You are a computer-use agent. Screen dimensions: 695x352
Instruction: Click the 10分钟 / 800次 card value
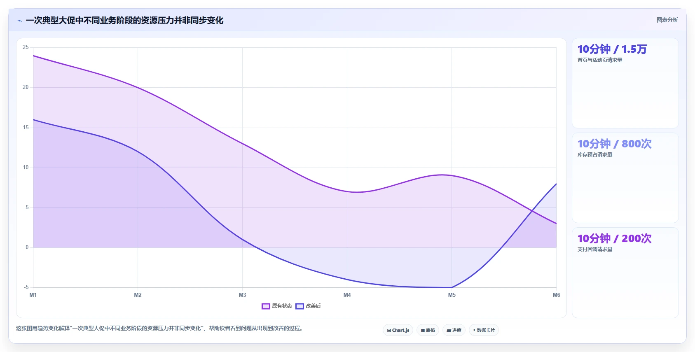point(615,144)
